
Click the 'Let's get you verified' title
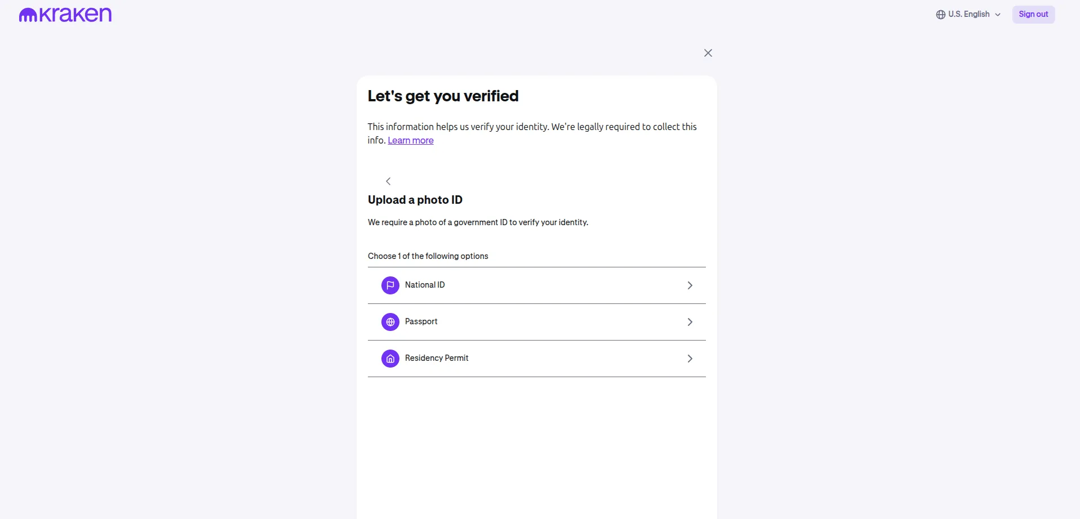tap(443, 96)
